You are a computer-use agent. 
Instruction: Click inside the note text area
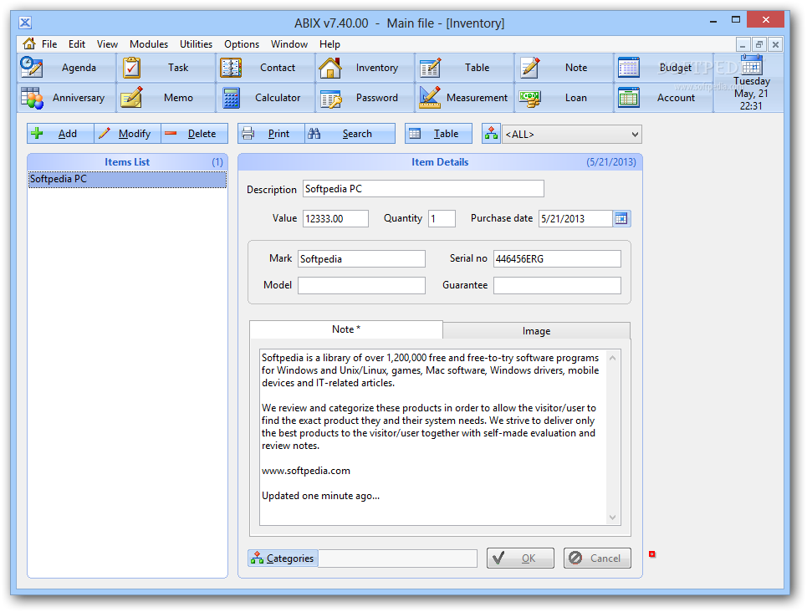(x=432, y=437)
